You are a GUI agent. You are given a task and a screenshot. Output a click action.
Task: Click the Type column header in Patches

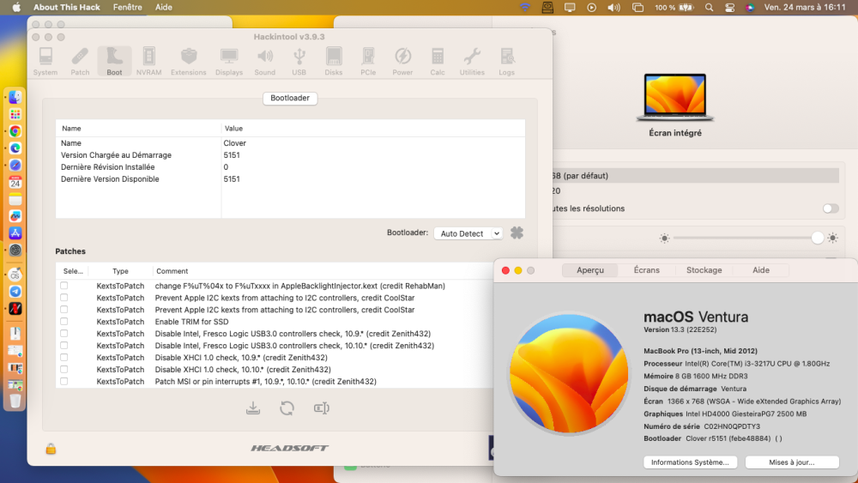pos(120,271)
